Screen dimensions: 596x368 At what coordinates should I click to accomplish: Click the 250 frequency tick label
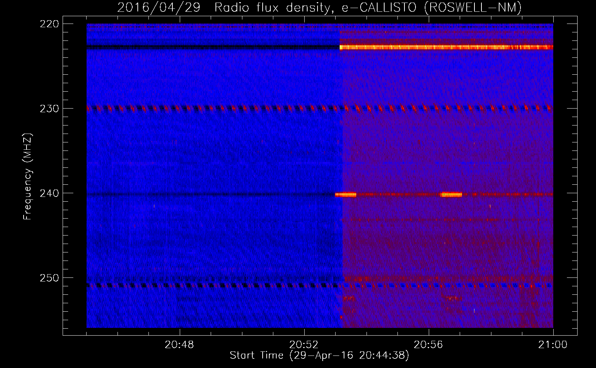tap(49, 278)
